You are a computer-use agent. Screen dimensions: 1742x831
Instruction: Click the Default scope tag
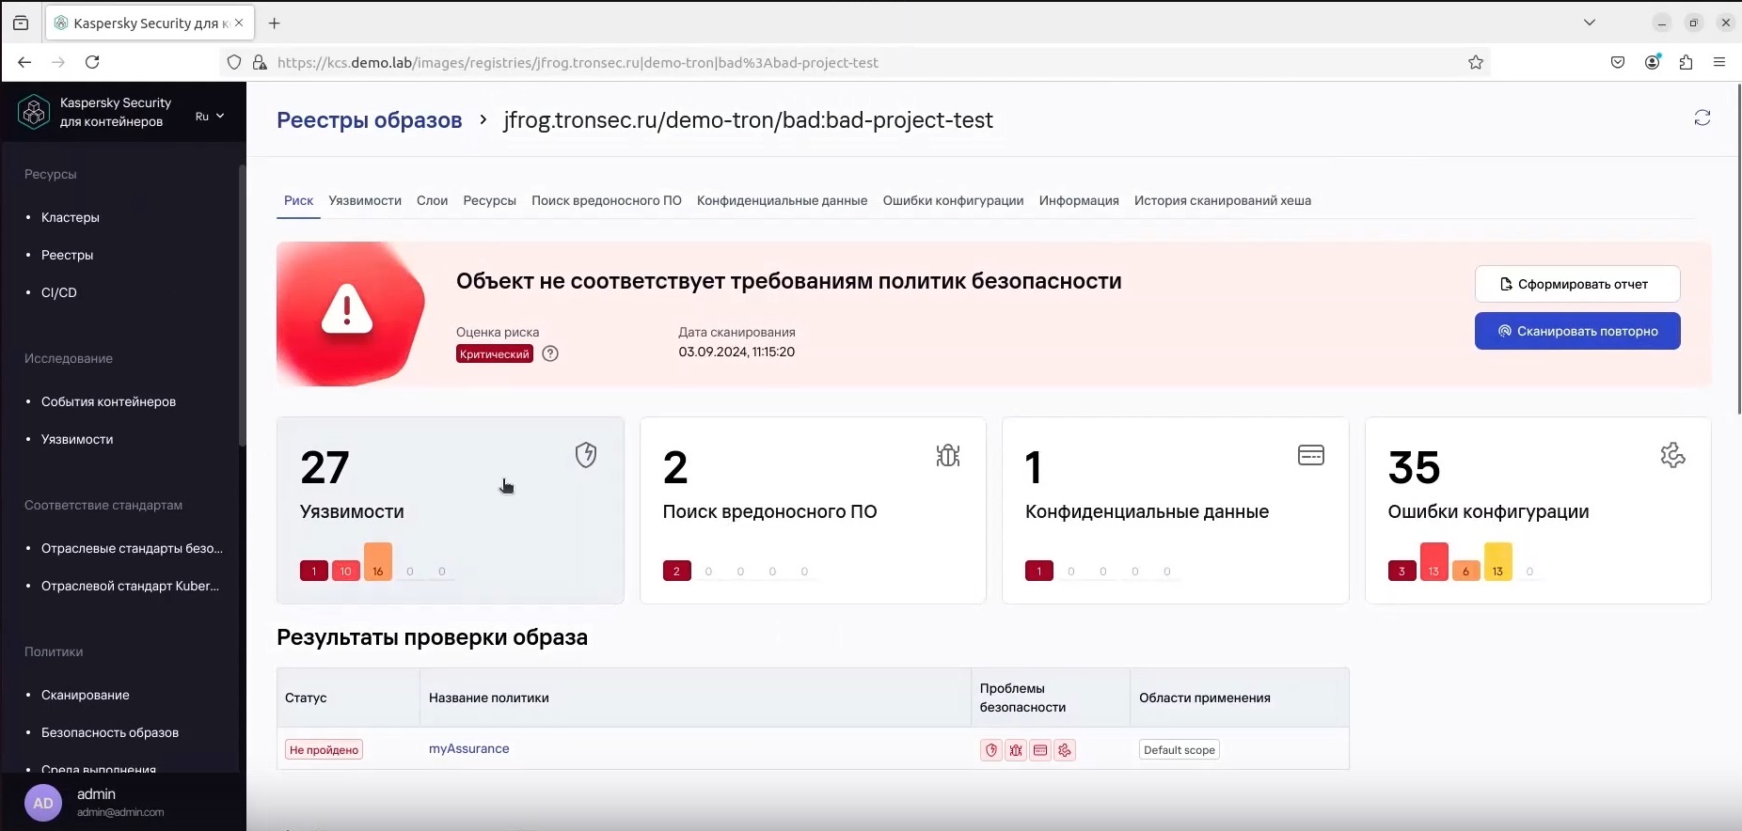1180,750
